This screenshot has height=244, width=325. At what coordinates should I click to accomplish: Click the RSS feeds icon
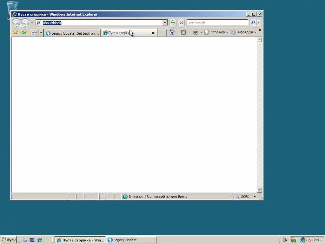(x=183, y=32)
